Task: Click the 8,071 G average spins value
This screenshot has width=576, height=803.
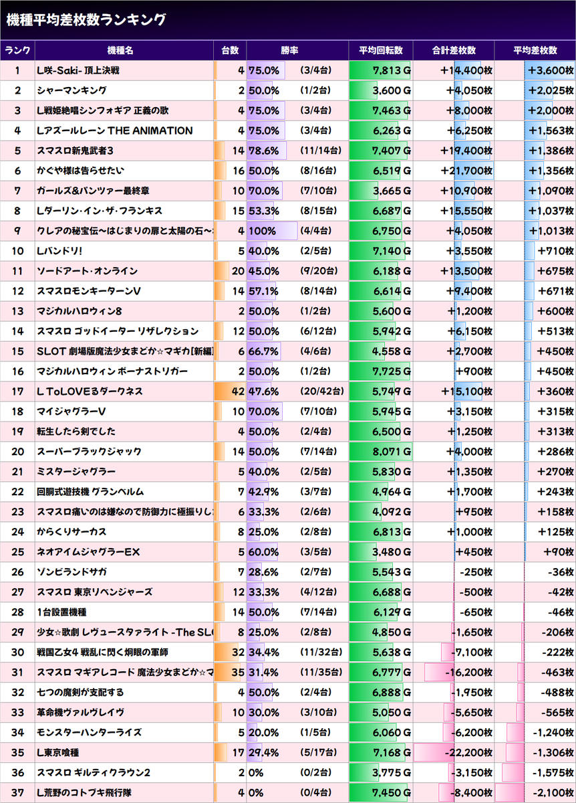Action: coord(392,452)
